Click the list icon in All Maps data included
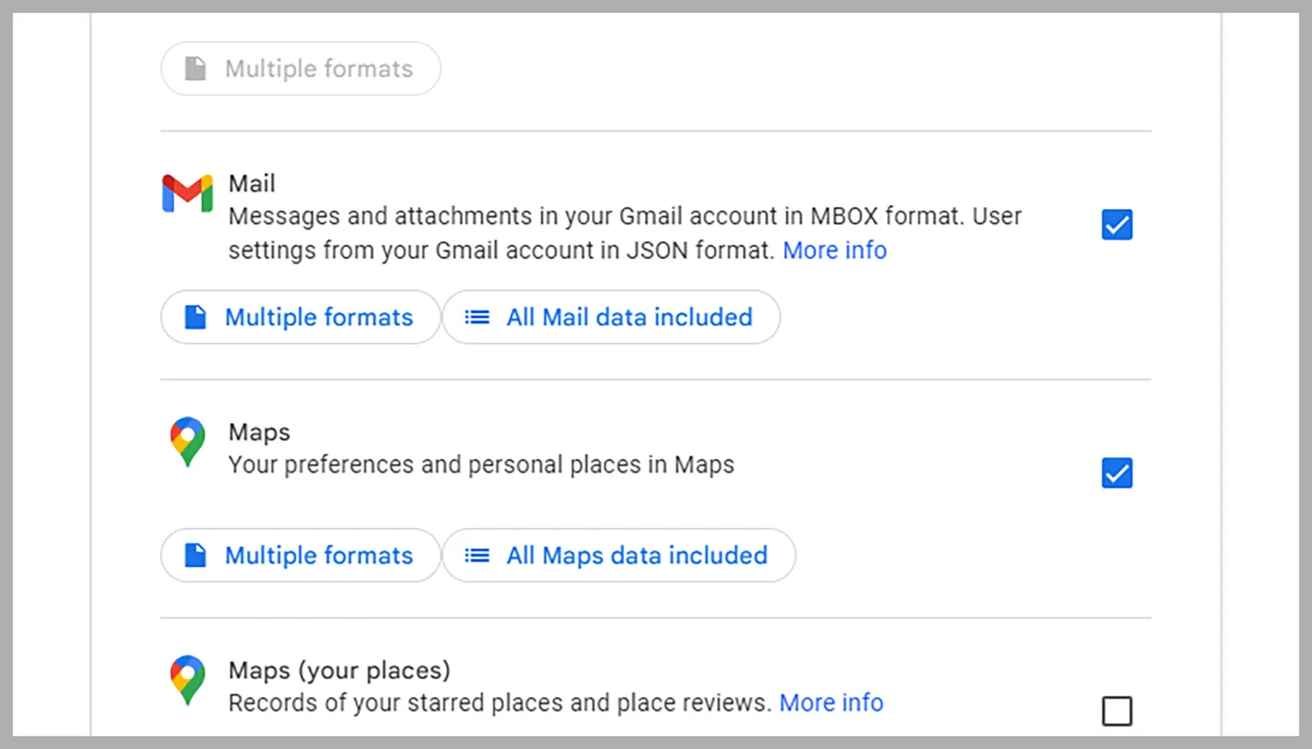1312x749 pixels. pos(476,556)
